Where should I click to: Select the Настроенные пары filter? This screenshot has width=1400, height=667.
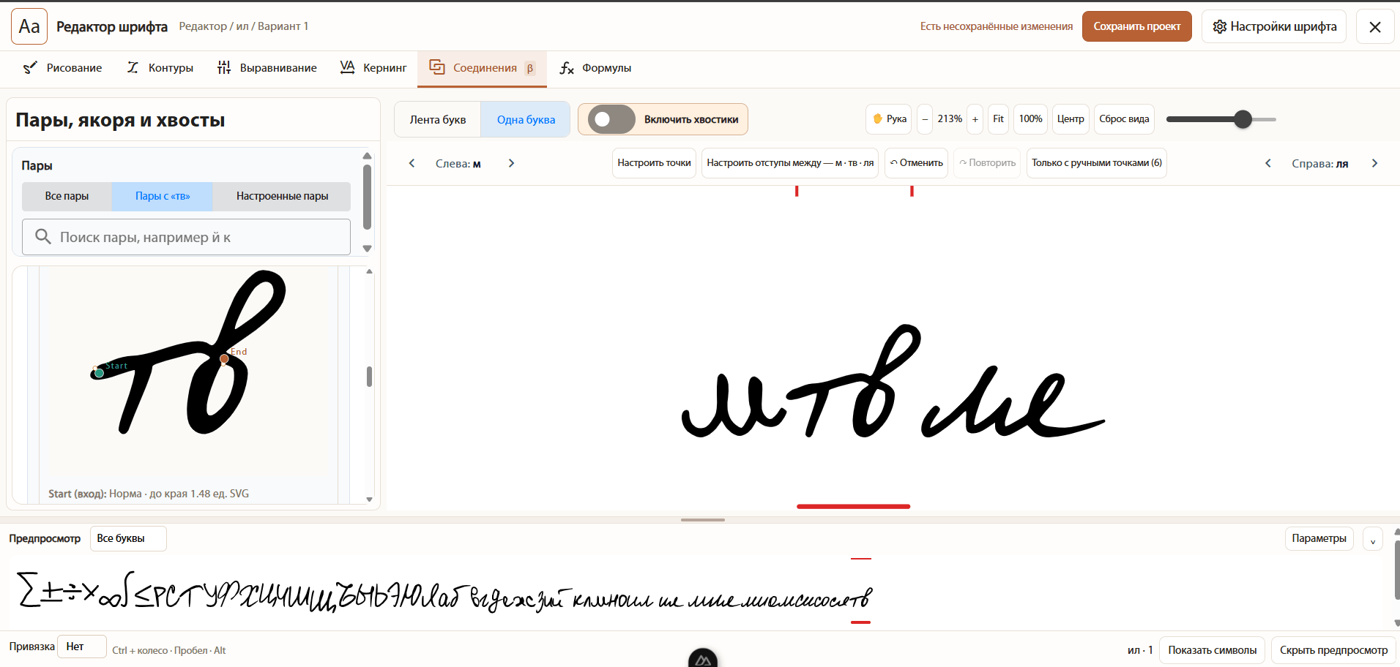[x=282, y=196]
